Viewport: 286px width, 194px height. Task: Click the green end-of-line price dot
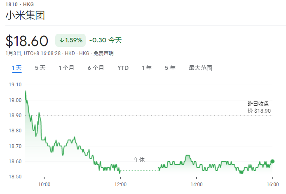(x=272, y=161)
